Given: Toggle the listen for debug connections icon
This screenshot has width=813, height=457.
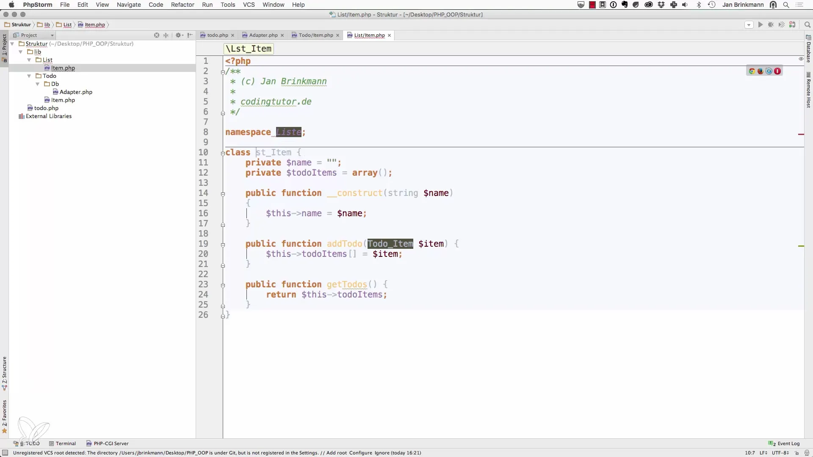Looking at the screenshot, I should click(x=792, y=25).
